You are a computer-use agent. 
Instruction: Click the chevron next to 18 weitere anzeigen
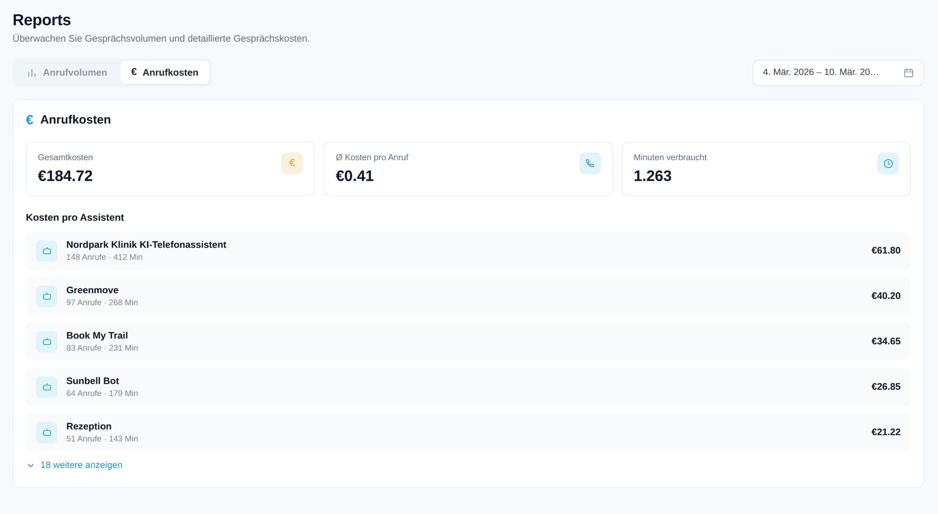point(30,465)
